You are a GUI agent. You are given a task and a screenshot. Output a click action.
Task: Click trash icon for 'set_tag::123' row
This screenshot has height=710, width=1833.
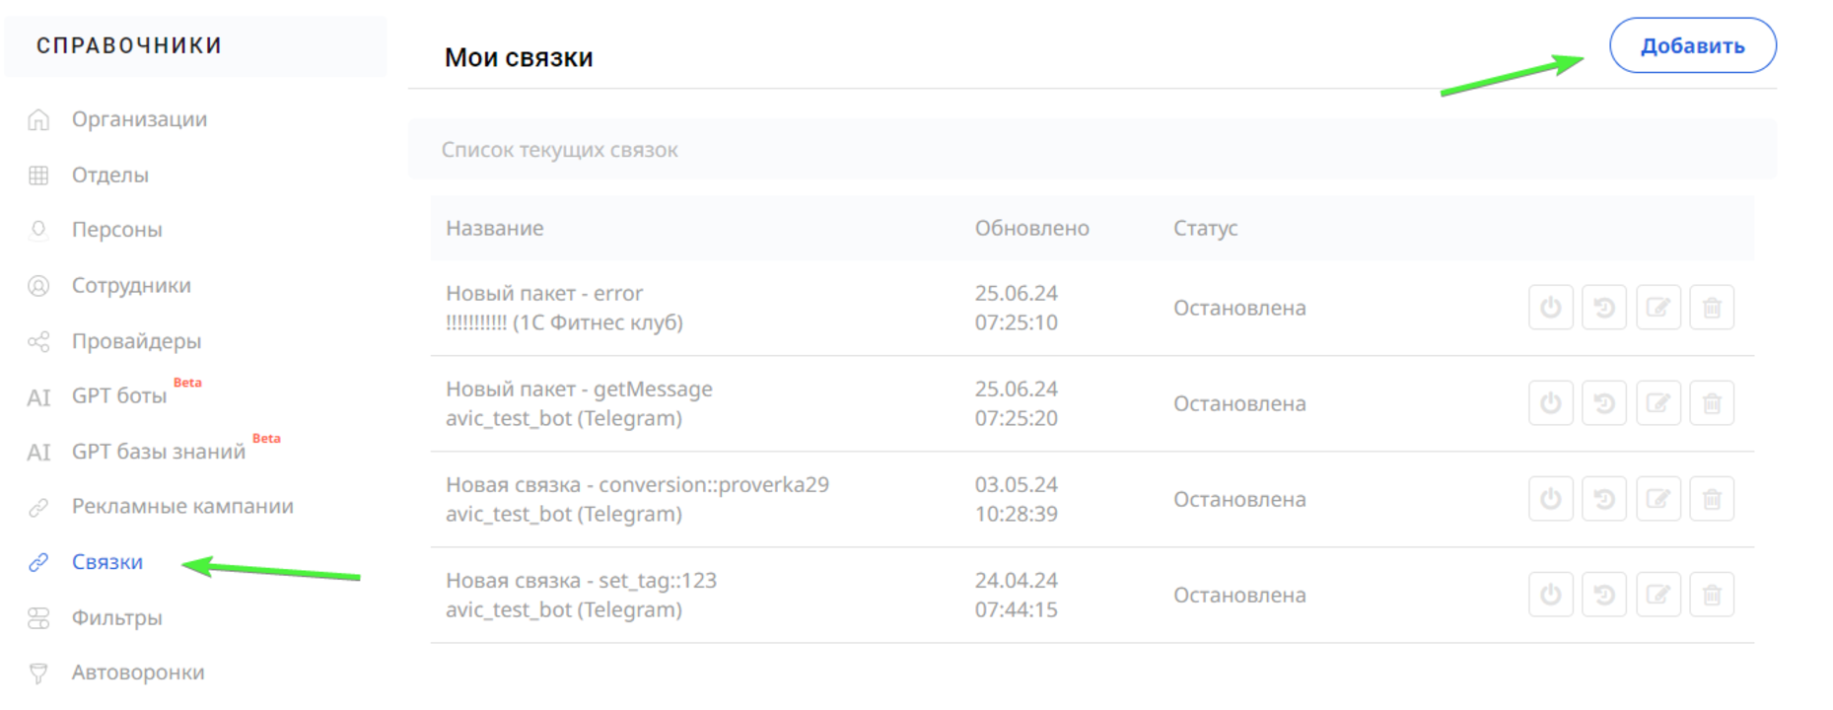click(x=1712, y=595)
